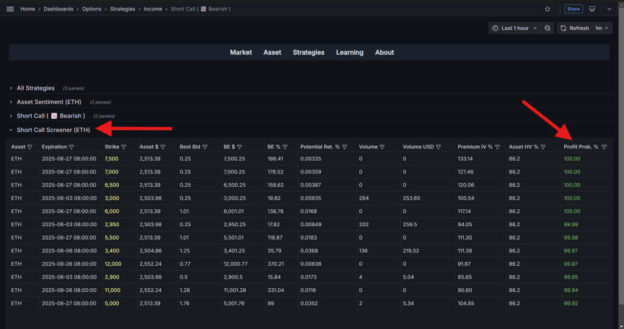Filter the Strike column
Viewport: 624px width, 329px height.
pos(124,147)
